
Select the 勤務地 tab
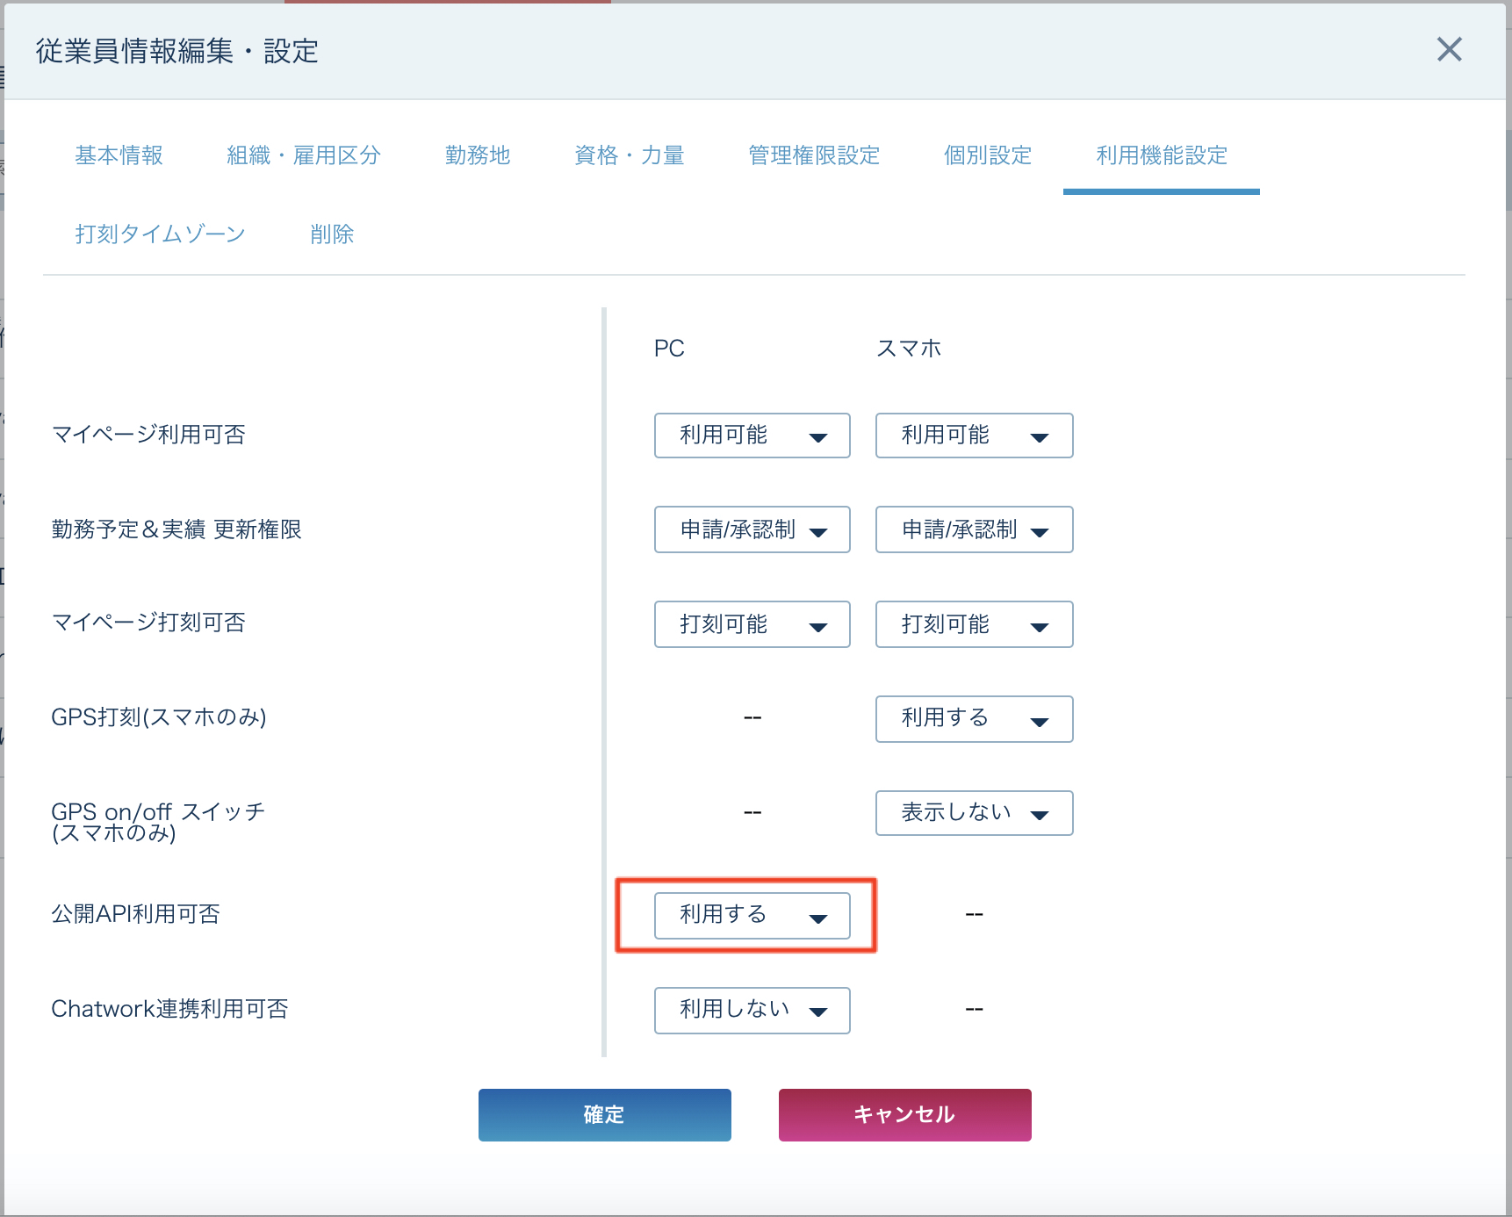click(477, 155)
